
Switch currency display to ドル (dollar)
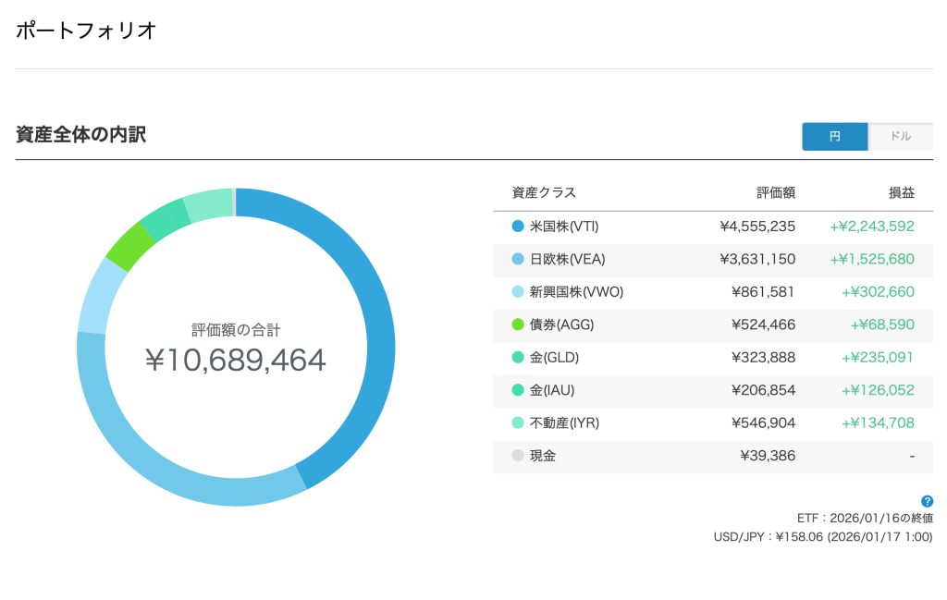pos(900,137)
